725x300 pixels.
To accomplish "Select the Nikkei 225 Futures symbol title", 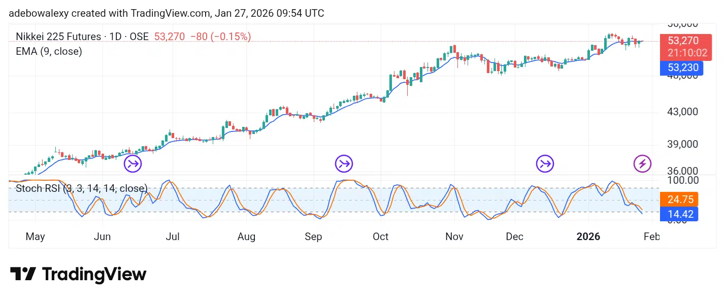I will [x=82, y=37].
